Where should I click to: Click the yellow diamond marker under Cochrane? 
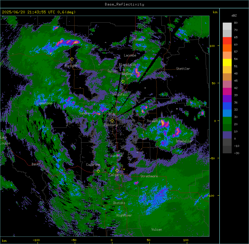click(x=98, y=171)
